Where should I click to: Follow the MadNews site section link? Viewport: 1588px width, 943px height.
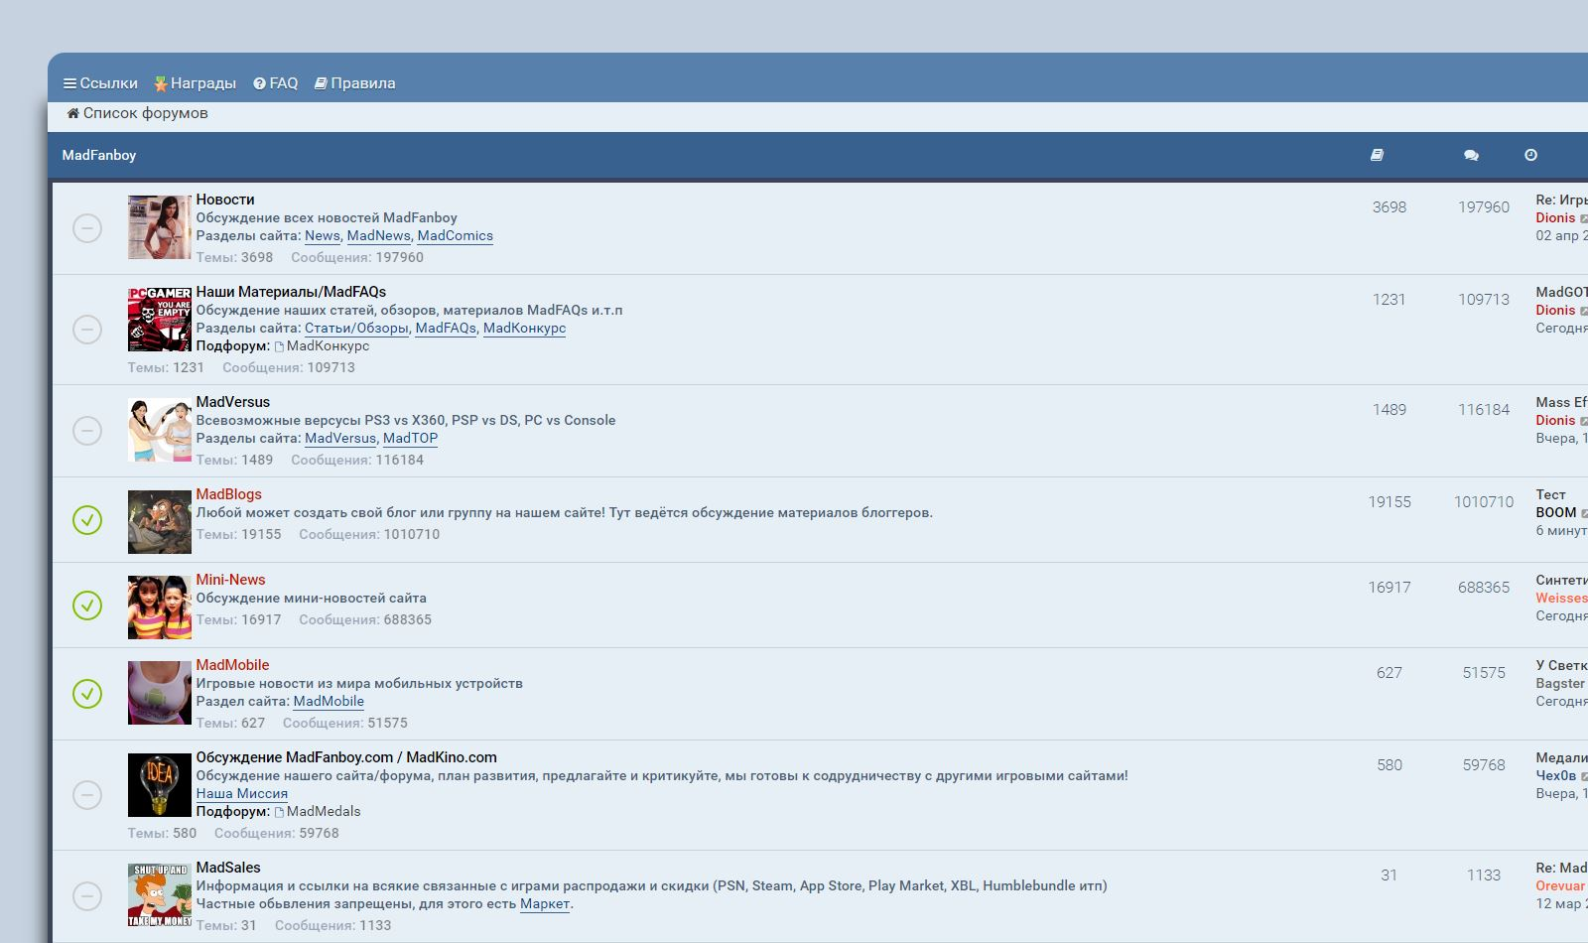pos(378,236)
